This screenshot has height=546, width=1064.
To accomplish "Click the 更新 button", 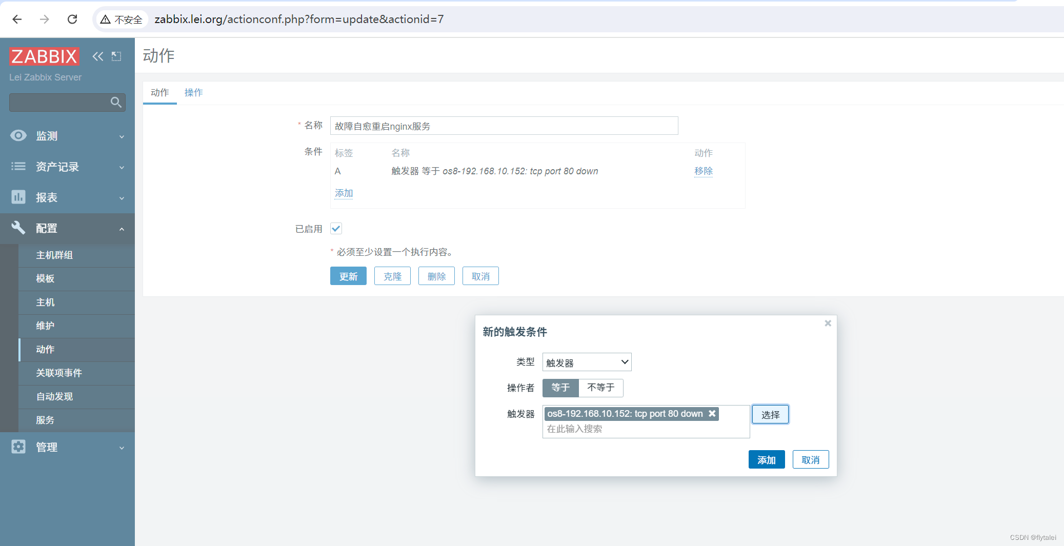I will point(348,276).
